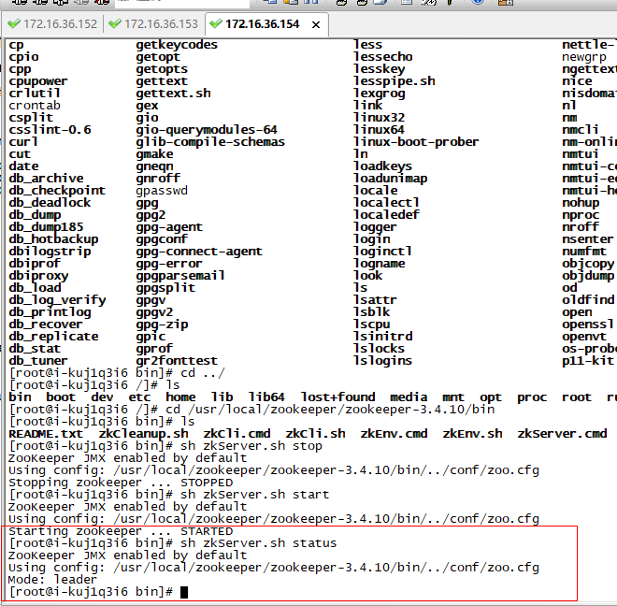Click the 'objdump' entry
Screen dimensions: 617x606
[x=588, y=276]
